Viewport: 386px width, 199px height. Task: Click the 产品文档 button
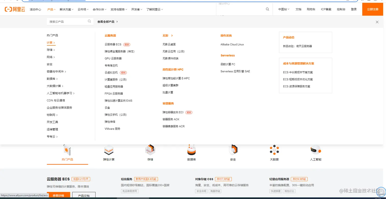(84, 195)
